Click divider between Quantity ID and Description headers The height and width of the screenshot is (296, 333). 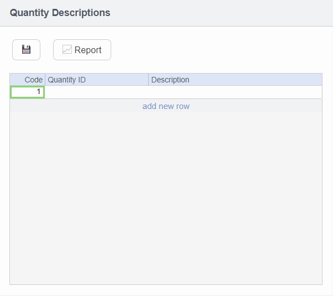click(x=149, y=80)
